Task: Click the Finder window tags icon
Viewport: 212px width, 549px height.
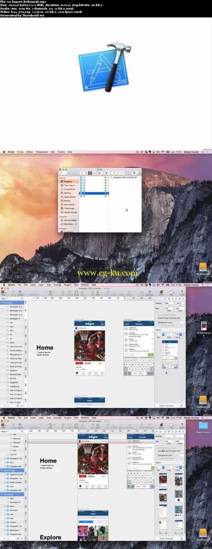Action: [x=121, y=173]
